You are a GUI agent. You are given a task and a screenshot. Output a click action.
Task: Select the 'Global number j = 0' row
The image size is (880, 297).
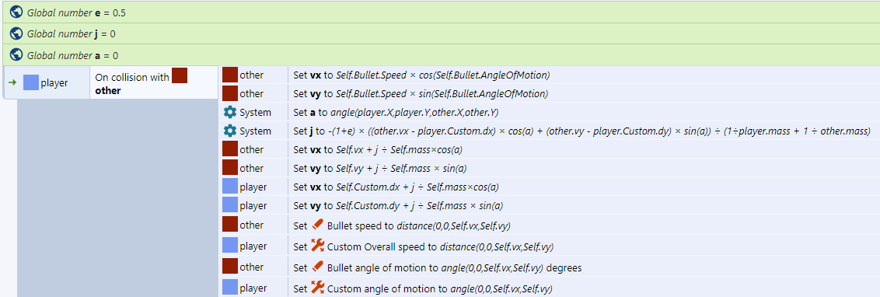coord(440,33)
